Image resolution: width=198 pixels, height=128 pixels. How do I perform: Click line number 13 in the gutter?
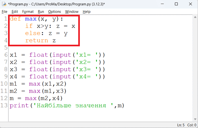pos(4,105)
